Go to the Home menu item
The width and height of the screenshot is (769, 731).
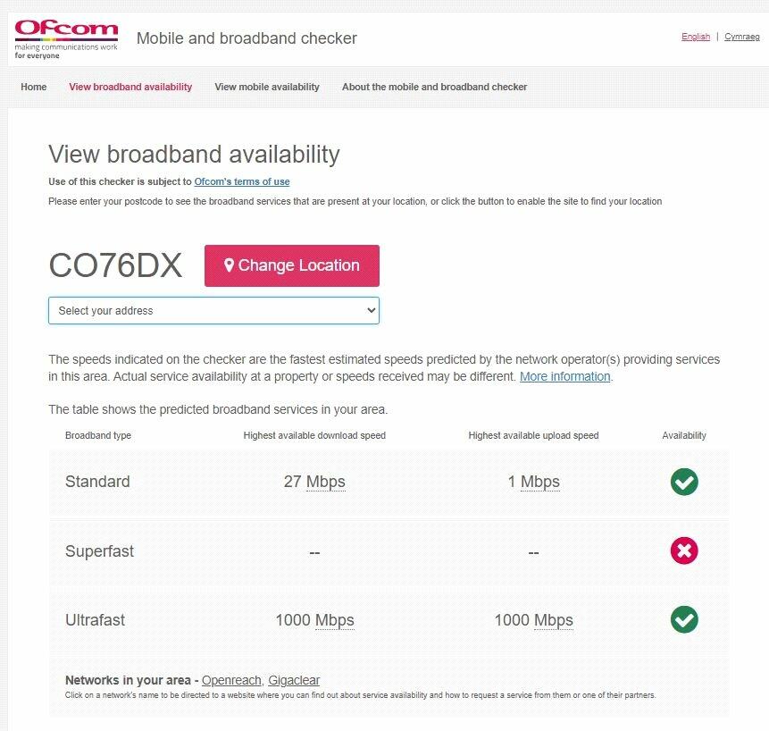[x=34, y=88]
